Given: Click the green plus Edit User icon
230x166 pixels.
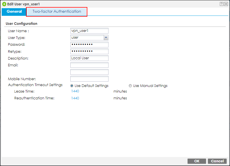Looking at the screenshot, I should pos(4,4).
